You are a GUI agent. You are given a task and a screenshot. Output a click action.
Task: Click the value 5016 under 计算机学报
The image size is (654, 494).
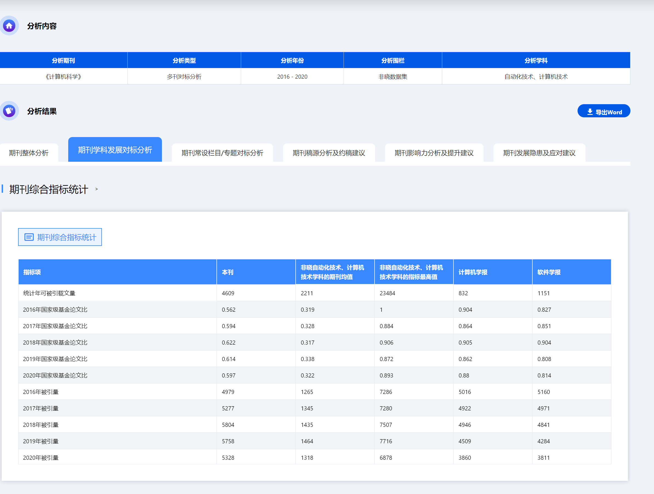465,392
